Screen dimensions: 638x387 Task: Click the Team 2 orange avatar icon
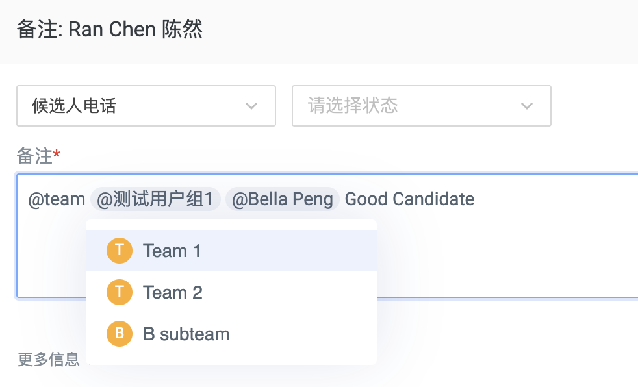click(119, 292)
